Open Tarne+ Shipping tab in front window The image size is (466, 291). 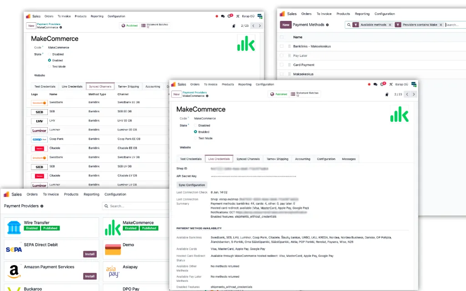(277, 159)
